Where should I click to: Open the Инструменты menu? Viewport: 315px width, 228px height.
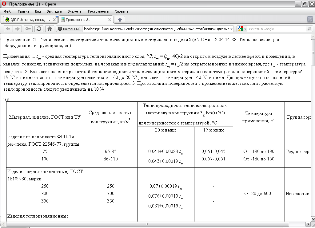[x=98, y=11]
